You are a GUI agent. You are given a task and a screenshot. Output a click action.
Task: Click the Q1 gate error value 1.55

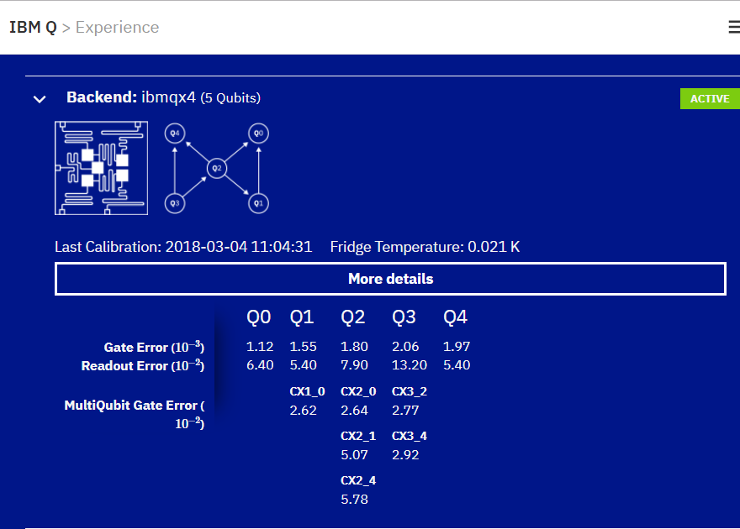(x=303, y=347)
